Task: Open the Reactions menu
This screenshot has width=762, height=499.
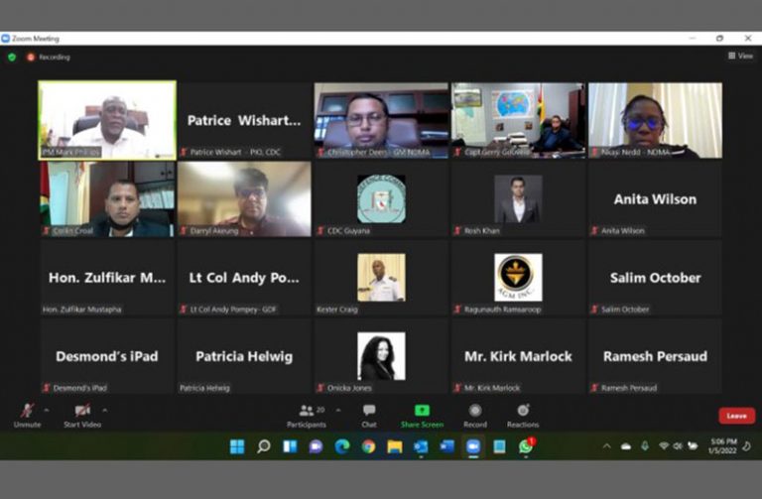Action: (523, 416)
